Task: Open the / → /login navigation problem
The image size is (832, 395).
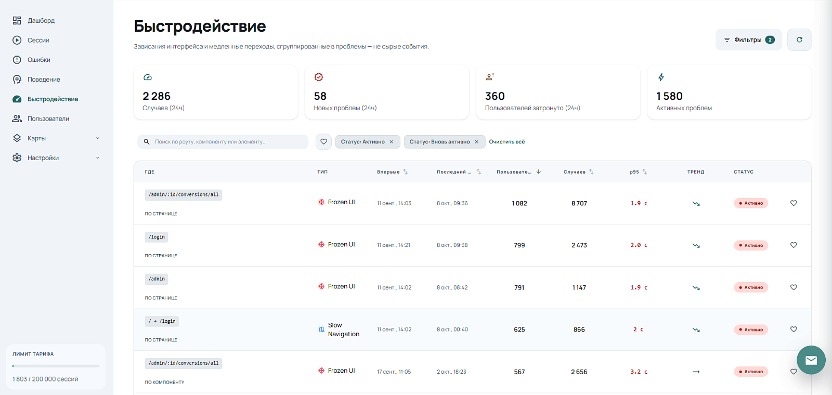Action: 162,321
